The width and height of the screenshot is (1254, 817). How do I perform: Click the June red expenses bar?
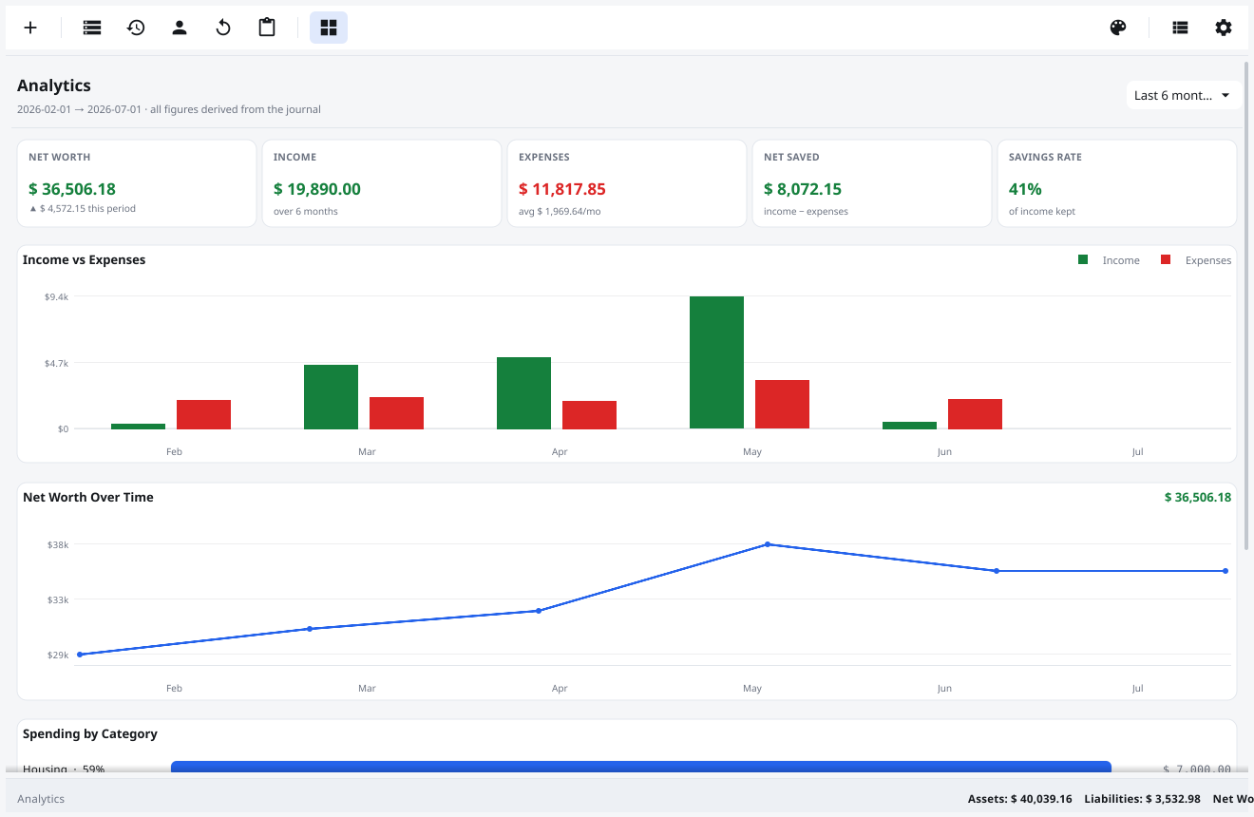pyautogui.click(x=975, y=414)
